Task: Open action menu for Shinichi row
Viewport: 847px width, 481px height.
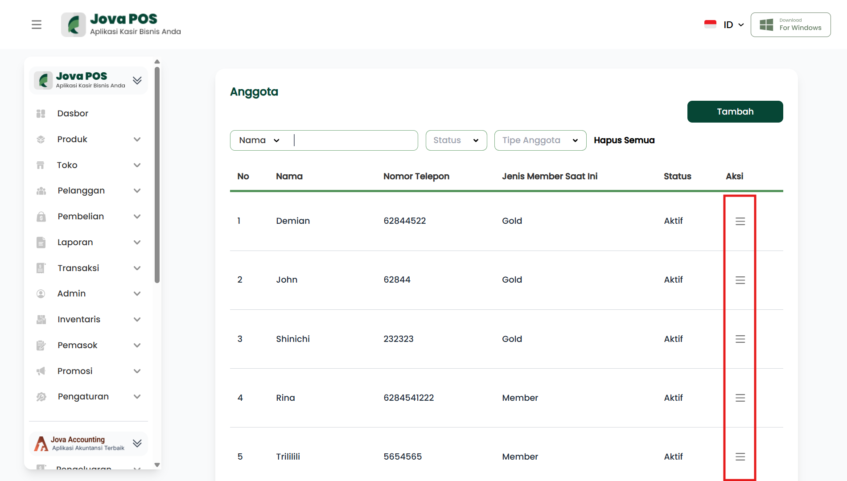Action: tap(740, 339)
